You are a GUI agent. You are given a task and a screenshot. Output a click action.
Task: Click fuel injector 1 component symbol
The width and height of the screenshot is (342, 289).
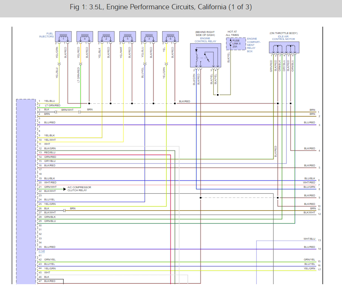click(63, 36)
